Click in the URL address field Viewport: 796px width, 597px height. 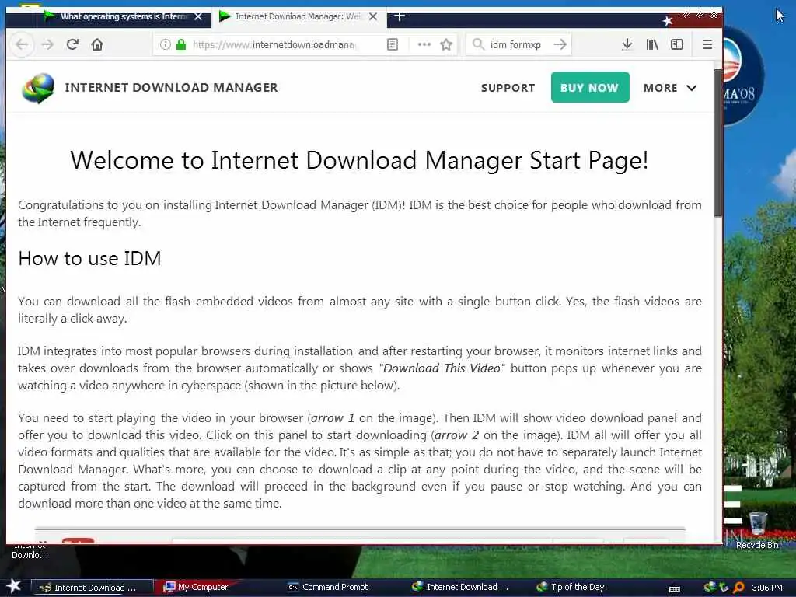[274, 44]
